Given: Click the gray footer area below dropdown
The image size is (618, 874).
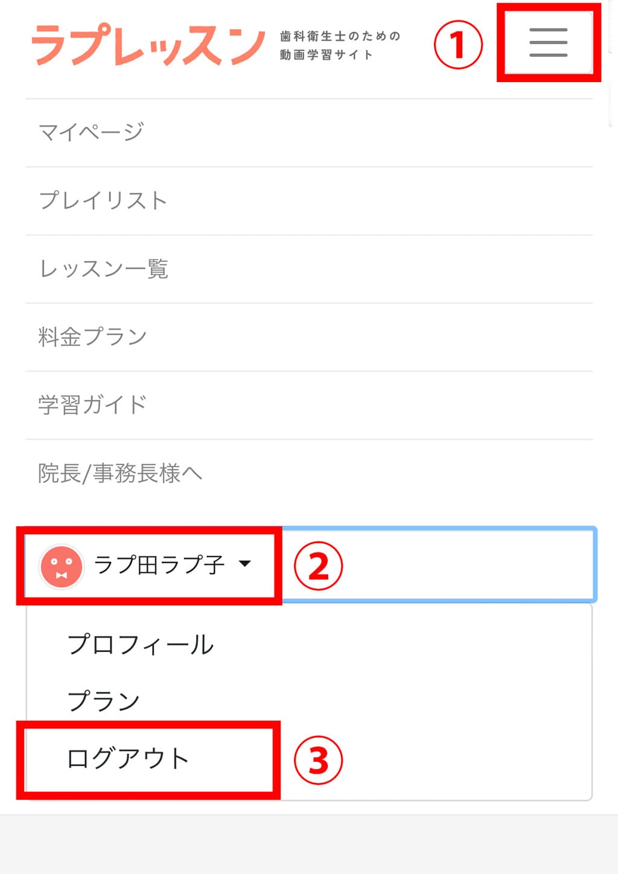Looking at the screenshot, I should 309,844.
